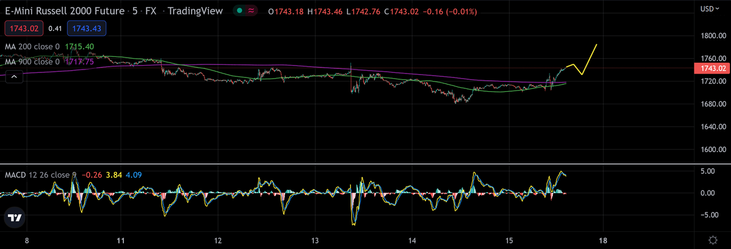This screenshot has height=249, width=731.
Task: Select the E-Mini Russell 2000 Future symbol title
Action: coord(65,11)
